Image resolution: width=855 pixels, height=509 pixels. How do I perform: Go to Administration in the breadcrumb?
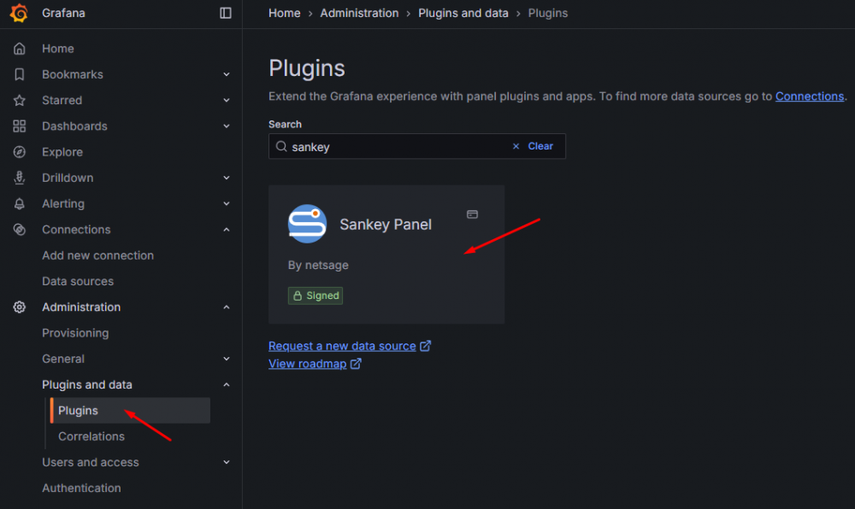click(359, 13)
